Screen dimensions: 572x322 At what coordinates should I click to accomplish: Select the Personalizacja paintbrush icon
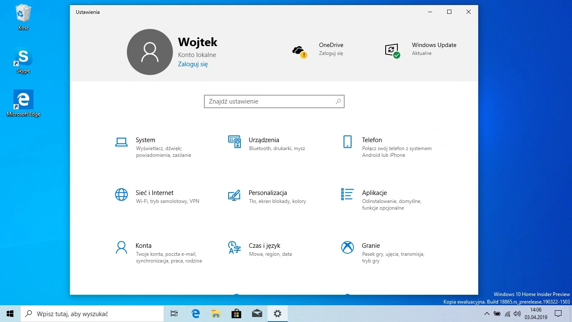pos(234,195)
